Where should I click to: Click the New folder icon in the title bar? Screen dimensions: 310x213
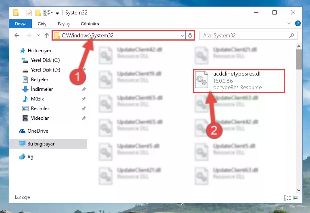(x=38, y=13)
